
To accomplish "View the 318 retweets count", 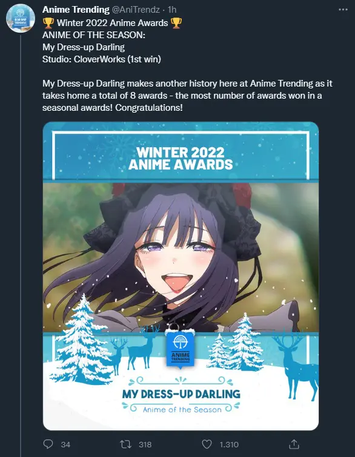I will coord(145,444).
